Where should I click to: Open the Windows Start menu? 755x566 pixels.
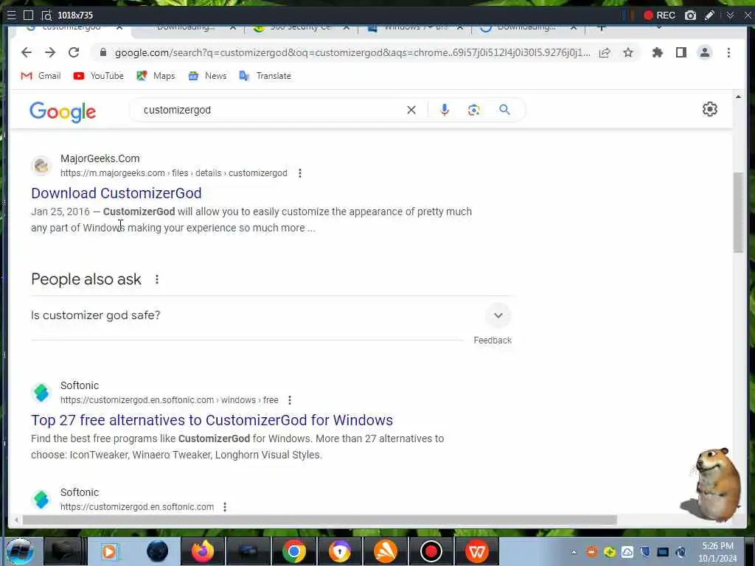19,551
